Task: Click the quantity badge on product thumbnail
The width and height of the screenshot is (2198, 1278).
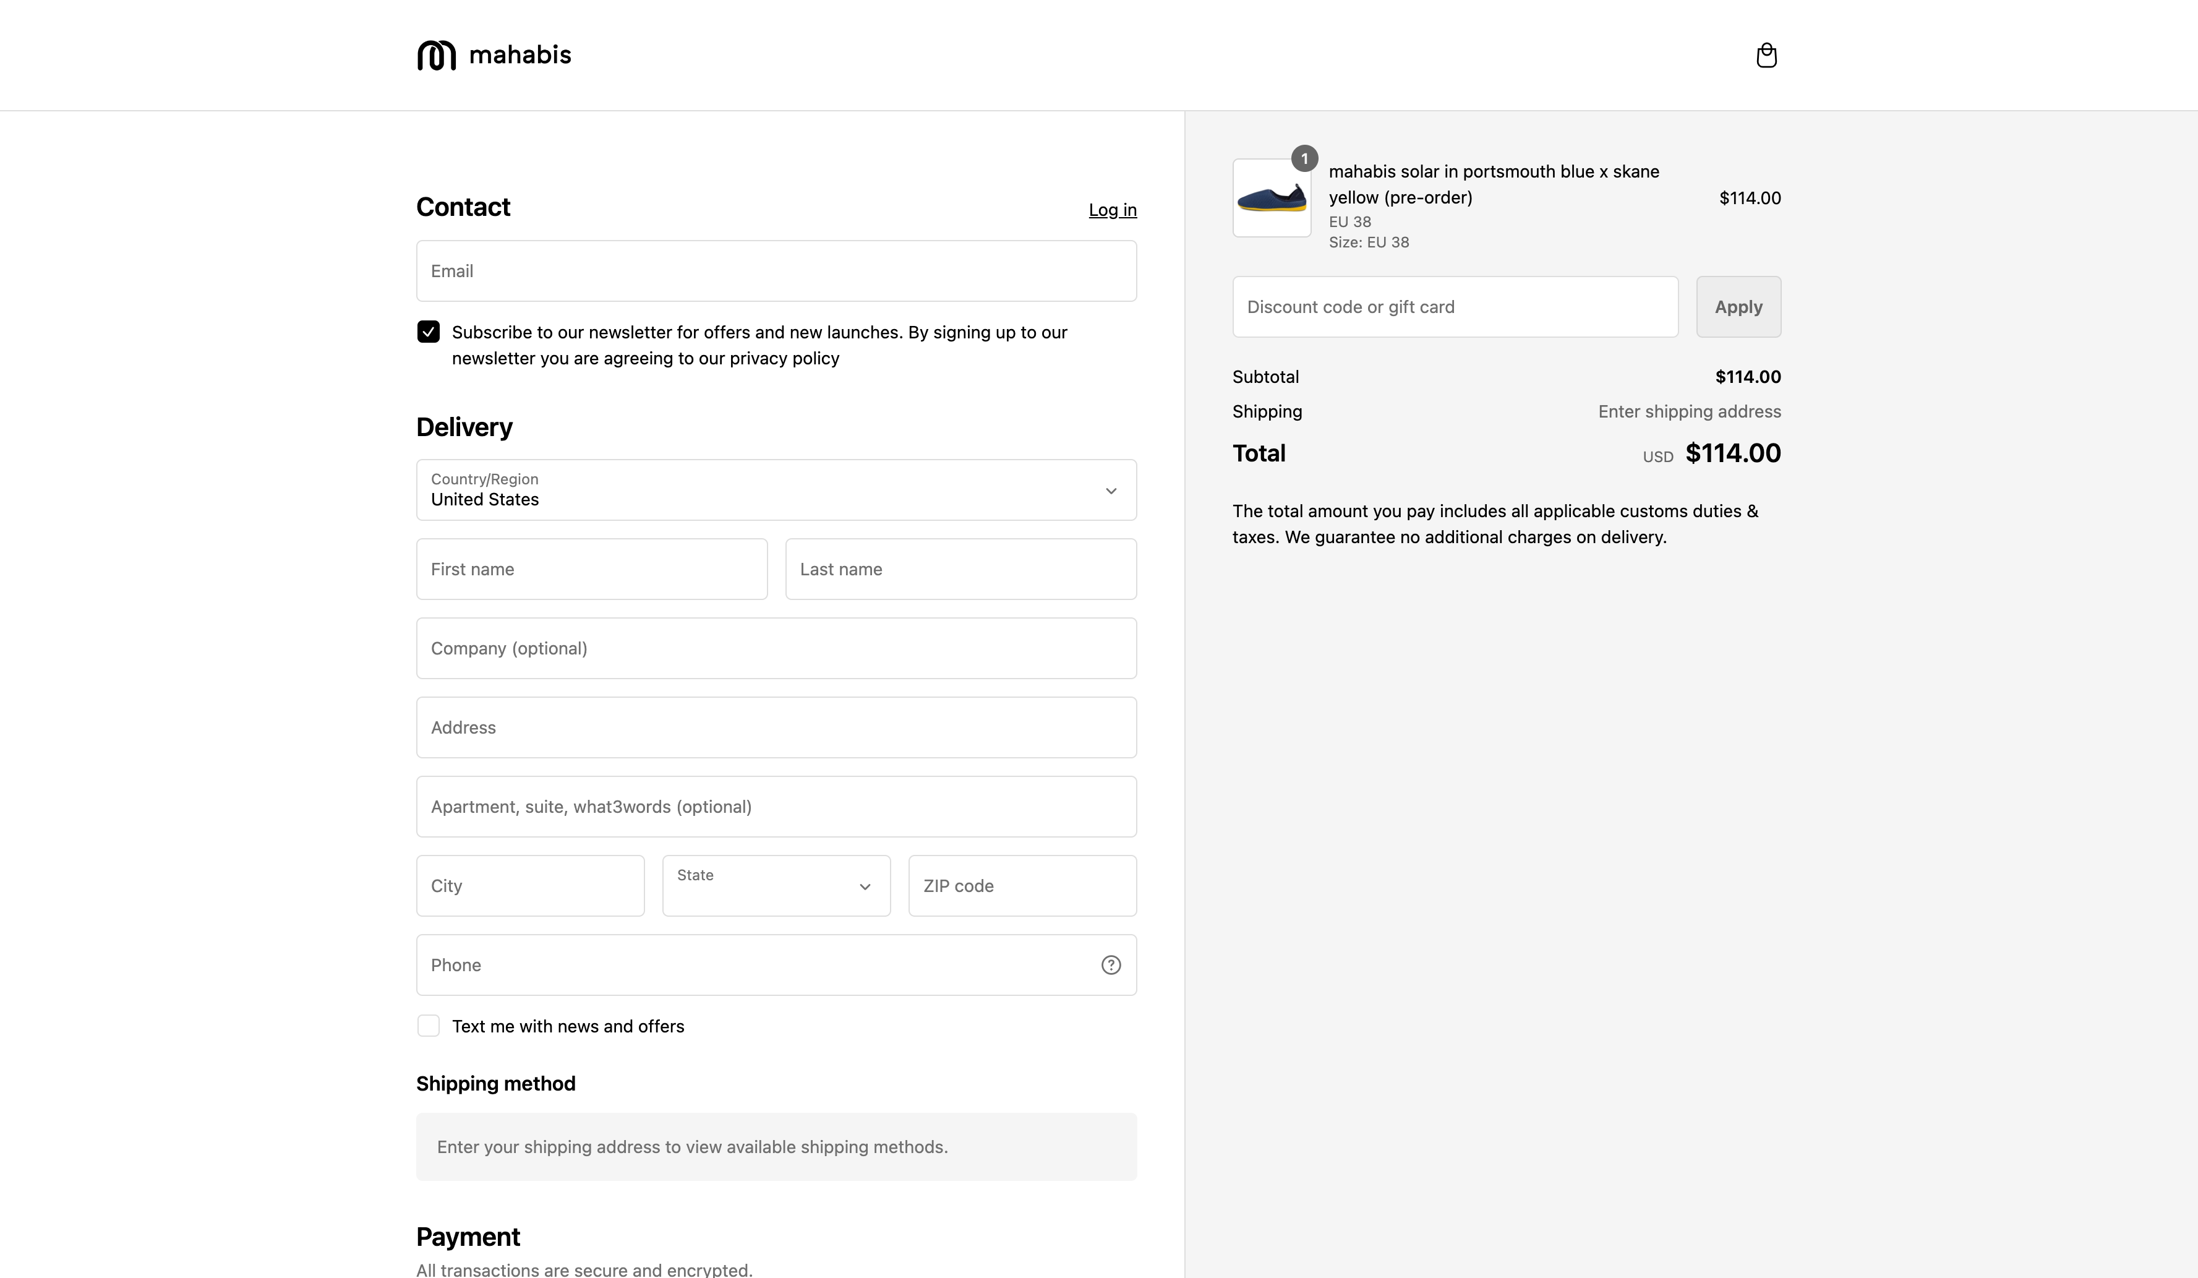Action: (1304, 159)
